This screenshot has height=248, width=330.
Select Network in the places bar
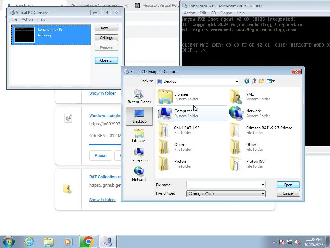tap(139, 174)
